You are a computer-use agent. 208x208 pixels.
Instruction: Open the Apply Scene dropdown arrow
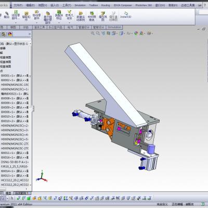[145, 33]
